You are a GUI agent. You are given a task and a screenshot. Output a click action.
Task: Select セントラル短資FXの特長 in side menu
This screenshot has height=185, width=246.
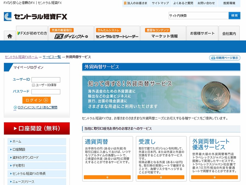pyautogui.click(x=37, y=174)
